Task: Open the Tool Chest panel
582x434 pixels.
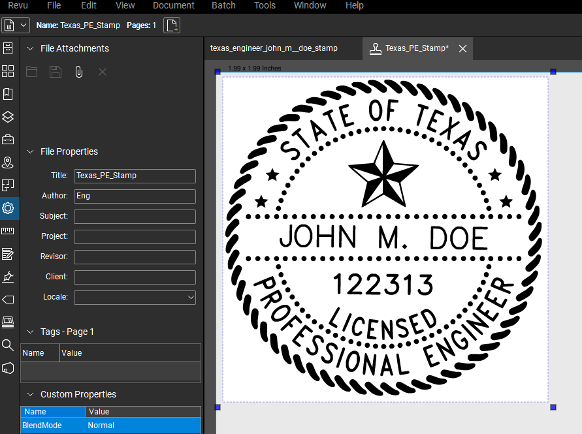Action: [x=8, y=140]
